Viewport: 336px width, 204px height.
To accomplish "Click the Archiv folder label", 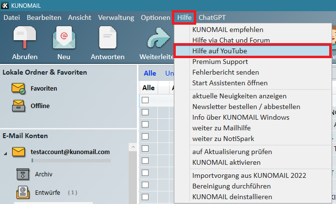I will coord(44,174).
